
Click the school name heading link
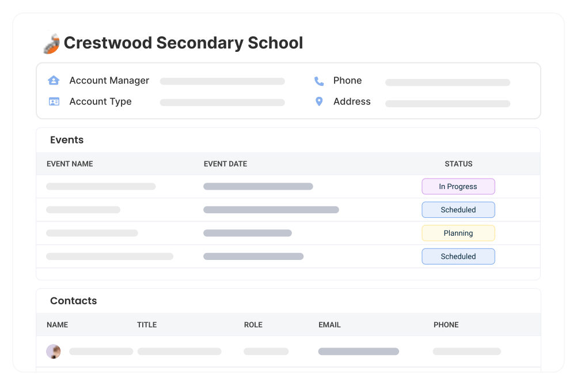pos(184,43)
